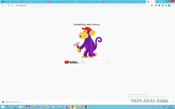Open Excel from the taskbar
The width and height of the screenshot is (175, 109).
click(47, 107)
